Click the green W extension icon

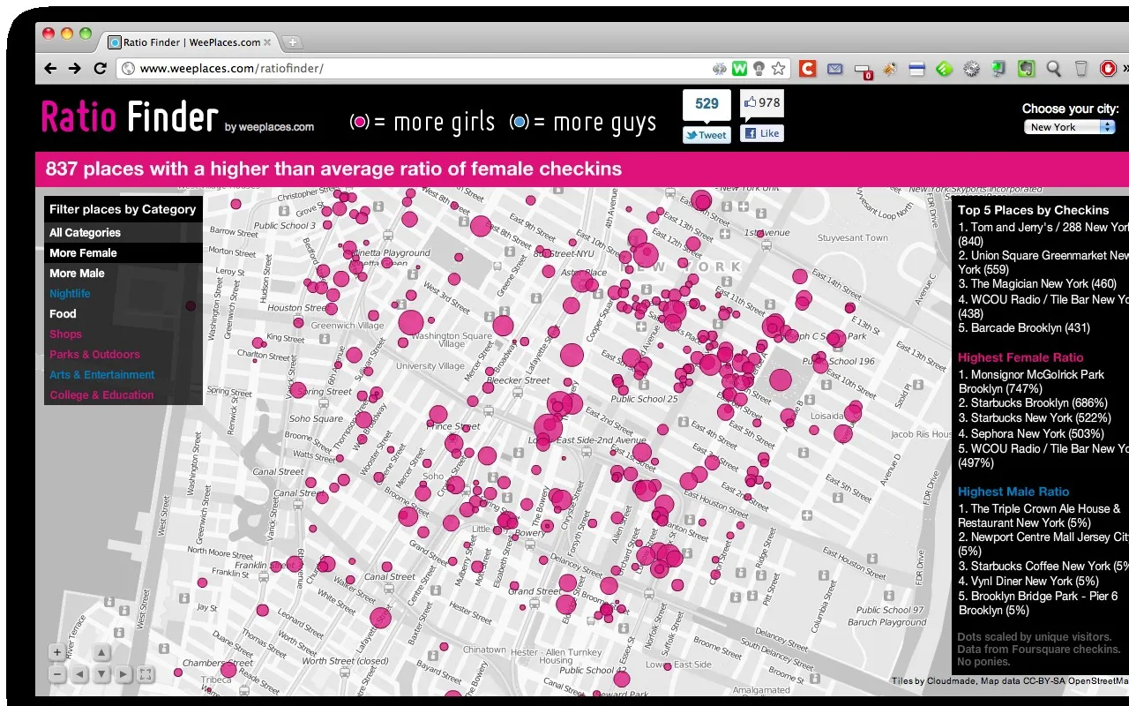point(739,68)
